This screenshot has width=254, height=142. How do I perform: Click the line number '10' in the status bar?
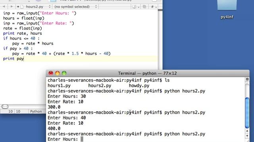coord(10,111)
